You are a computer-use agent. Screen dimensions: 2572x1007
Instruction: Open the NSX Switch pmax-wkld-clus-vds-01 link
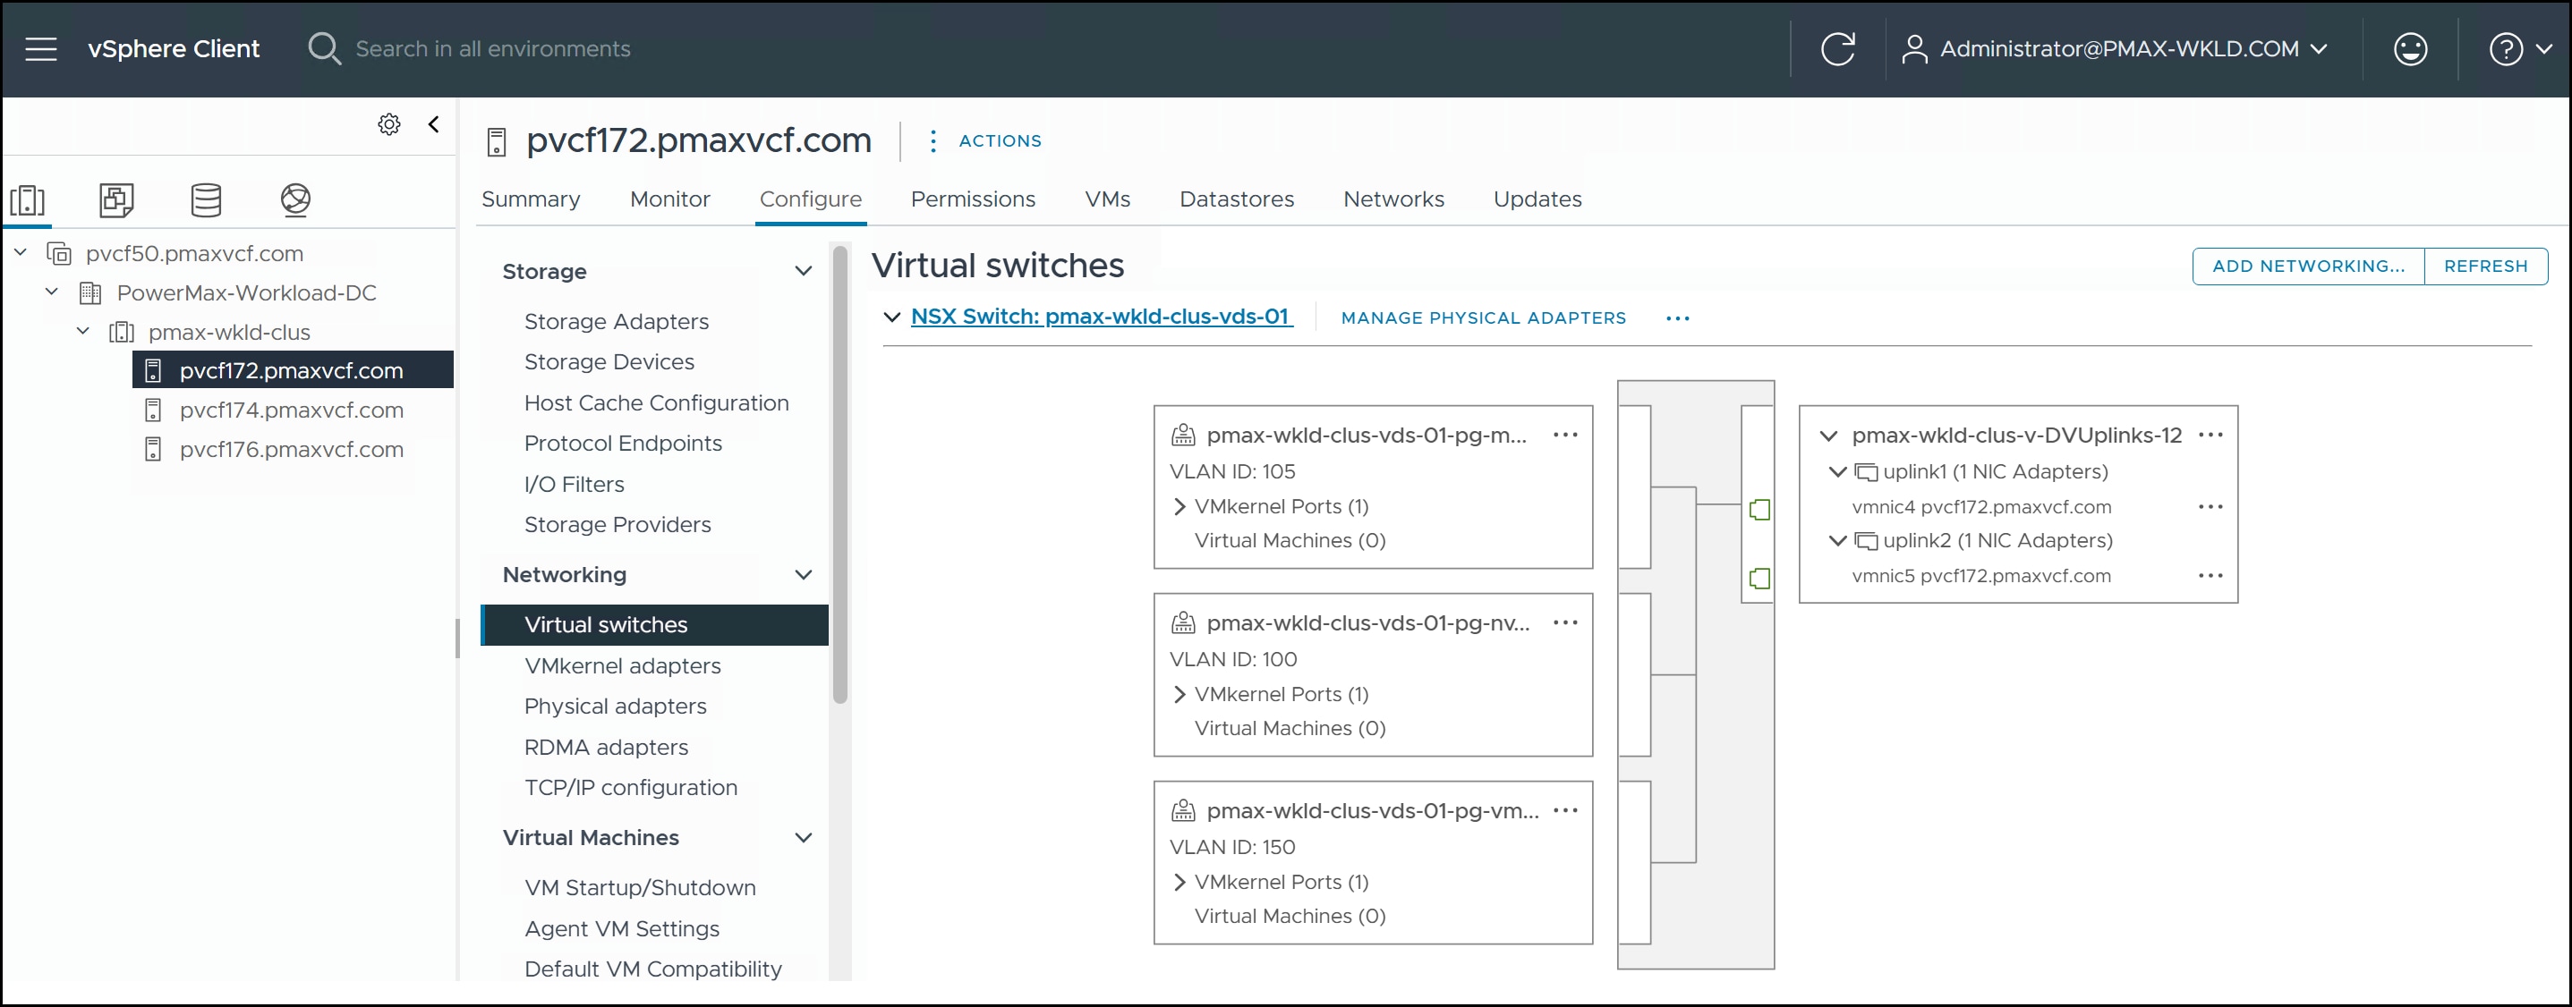coord(1102,317)
